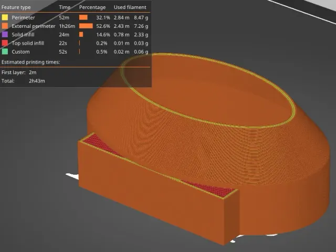This screenshot has width=336, height=252.
Task: Hide the Solid infill feature label
Action: click(x=23, y=35)
